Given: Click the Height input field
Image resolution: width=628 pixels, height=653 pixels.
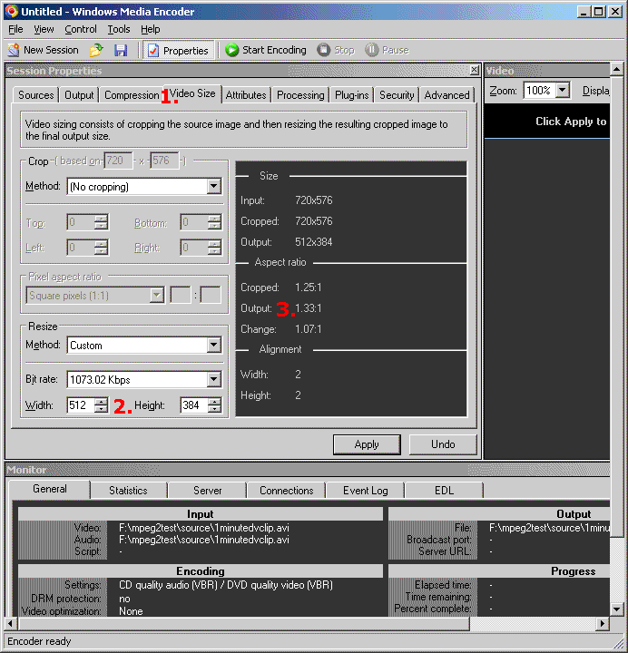Looking at the screenshot, I should (x=194, y=404).
